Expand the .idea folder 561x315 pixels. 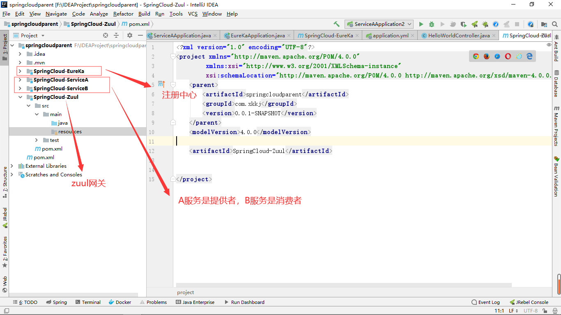coord(20,54)
